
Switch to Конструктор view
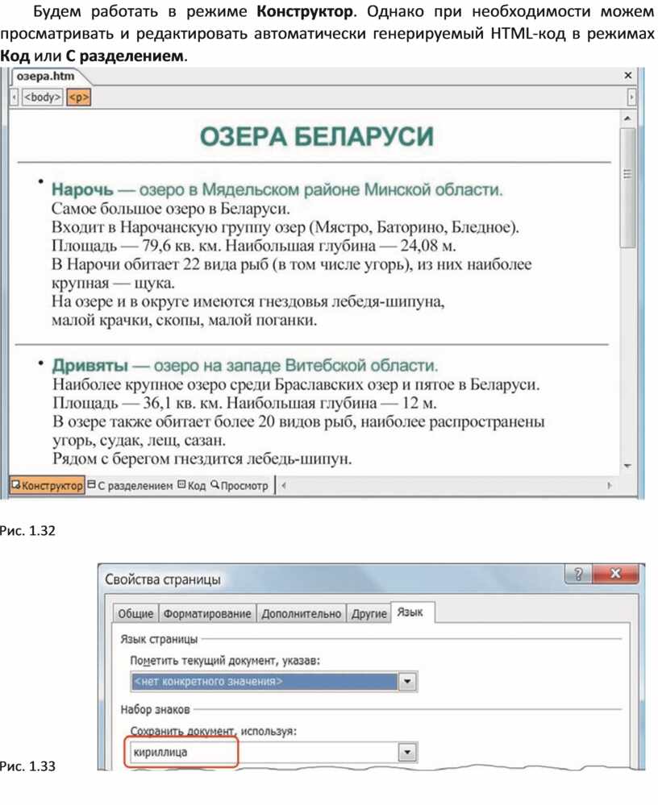click(x=47, y=485)
